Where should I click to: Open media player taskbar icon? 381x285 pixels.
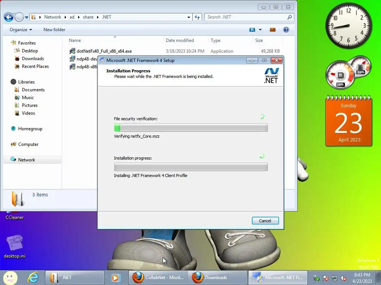pyautogui.click(x=116, y=278)
